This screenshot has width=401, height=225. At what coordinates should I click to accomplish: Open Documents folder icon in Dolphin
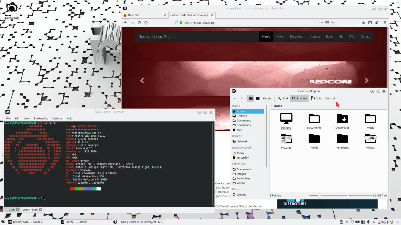(314, 121)
